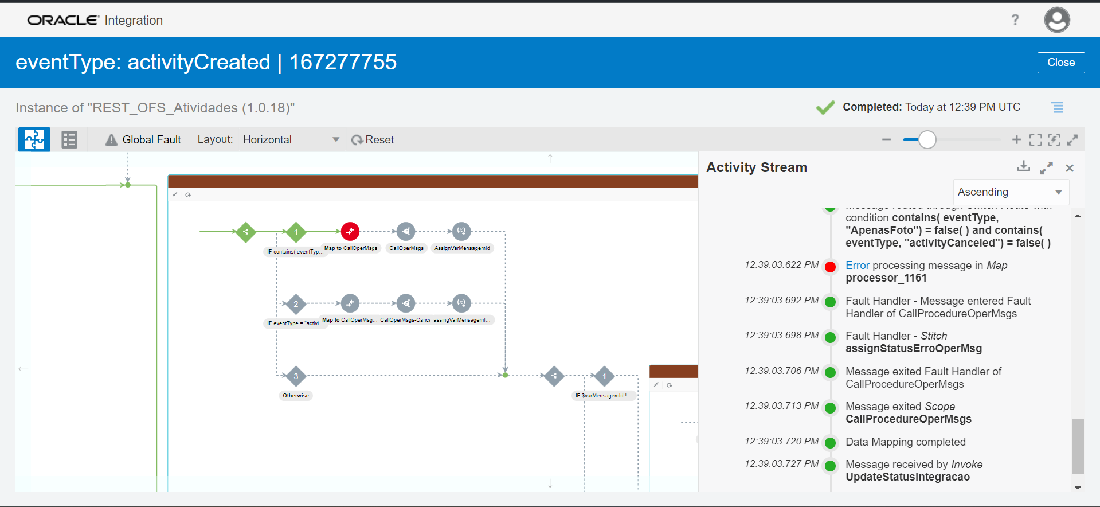This screenshot has height=507, width=1100.
Task: Switch to the pseudo list view icon
Action: point(69,139)
